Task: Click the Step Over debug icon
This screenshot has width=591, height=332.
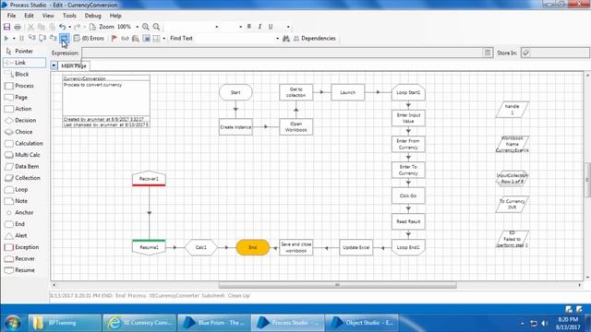Action: [42, 39]
